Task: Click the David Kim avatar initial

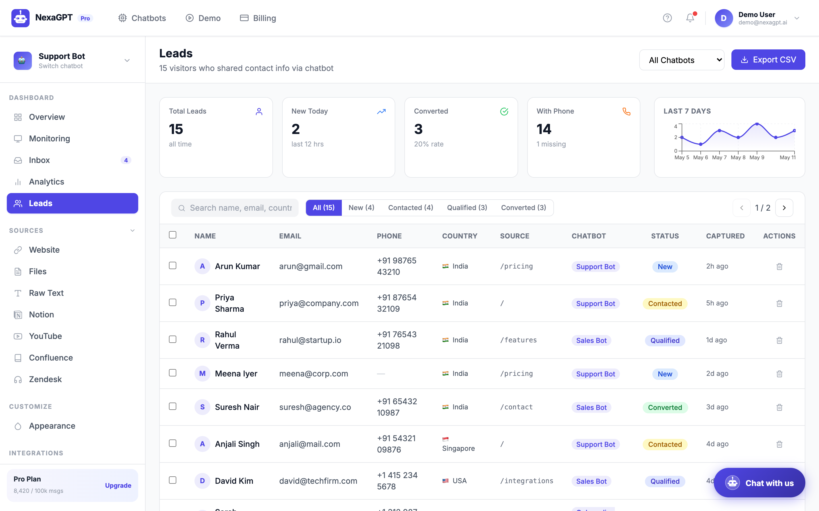Action: coord(202,481)
